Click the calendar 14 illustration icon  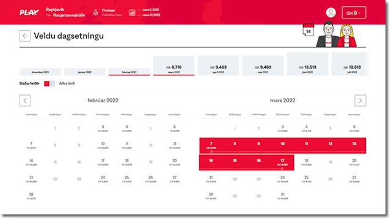point(308,29)
